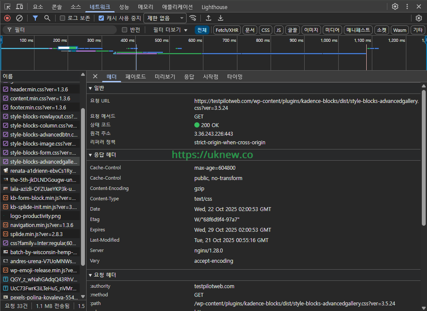Check the 반전 filter checkbox
The image size is (427, 311).
125,30
